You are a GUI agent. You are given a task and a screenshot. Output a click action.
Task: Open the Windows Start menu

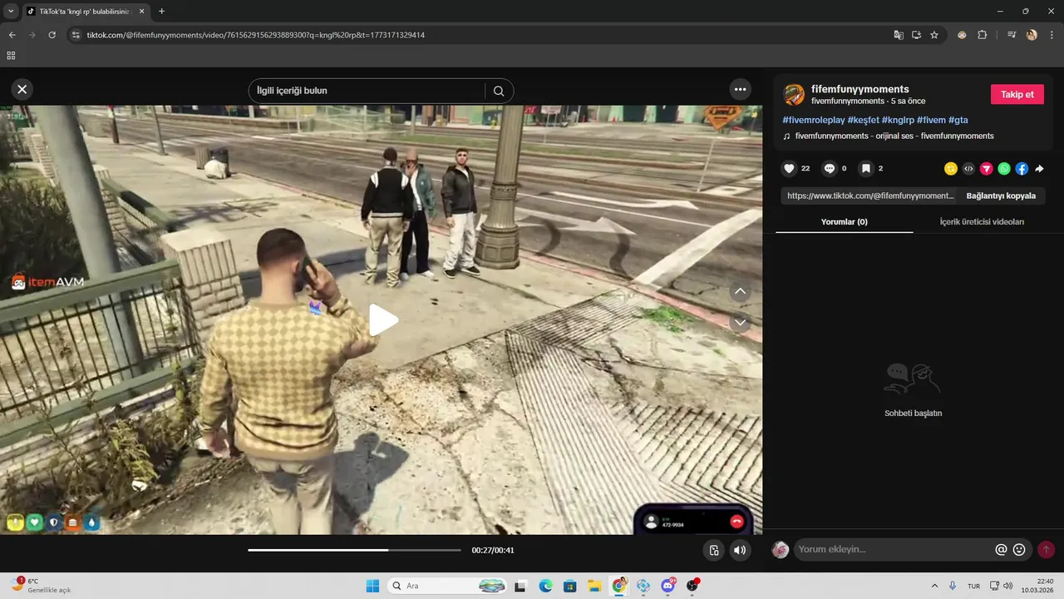pos(372,586)
